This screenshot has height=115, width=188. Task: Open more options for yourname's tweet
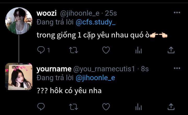point(177,68)
